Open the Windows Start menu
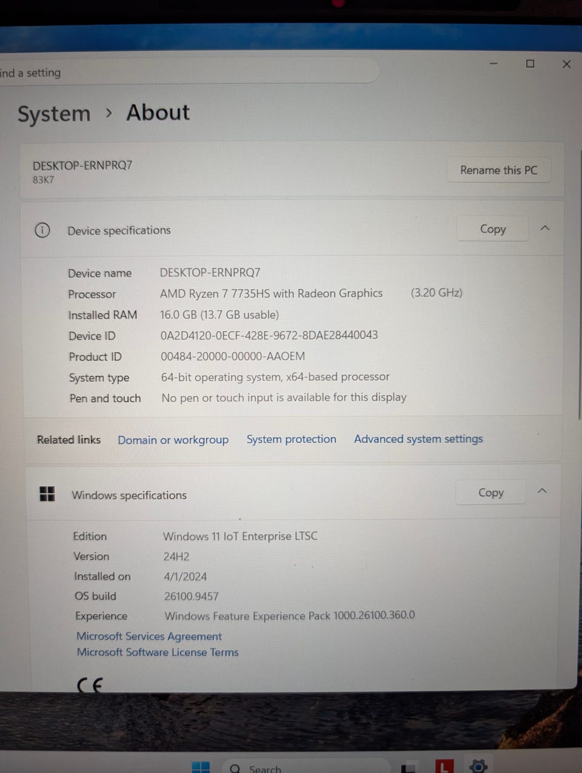582x773 pixels. click(201, 768)
